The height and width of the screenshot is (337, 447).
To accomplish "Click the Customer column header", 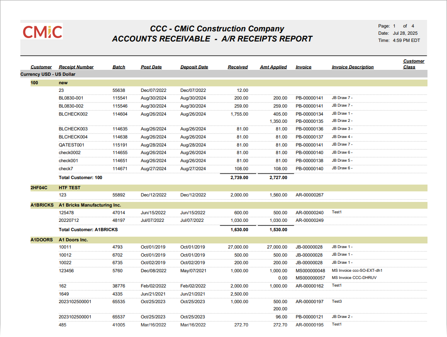I will 41,67.
